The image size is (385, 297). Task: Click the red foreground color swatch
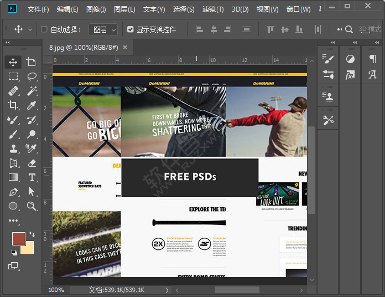[x=18, y=239]
